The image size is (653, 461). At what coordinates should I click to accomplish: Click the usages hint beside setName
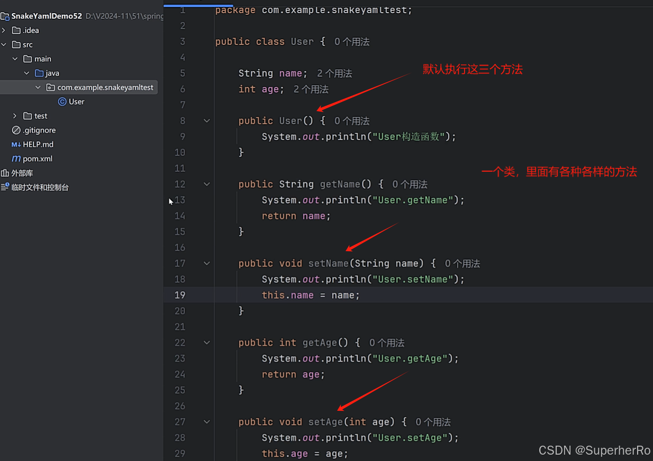[462, 264]
